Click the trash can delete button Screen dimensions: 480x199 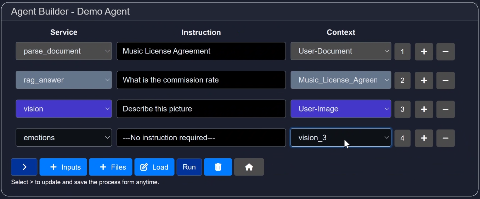tap(218, 167)
